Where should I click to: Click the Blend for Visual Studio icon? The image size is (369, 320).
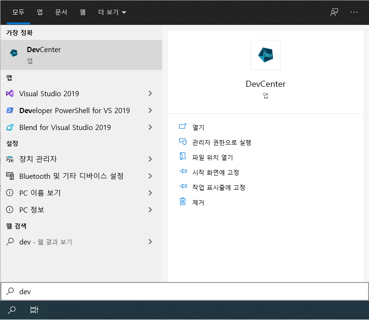tap(10, 127)
